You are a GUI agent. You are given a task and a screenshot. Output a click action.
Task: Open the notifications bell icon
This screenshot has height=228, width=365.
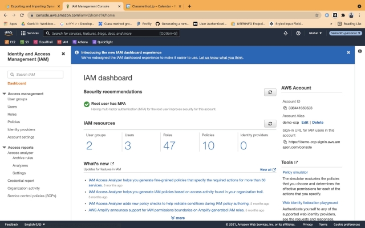click(x=286, y=33)
